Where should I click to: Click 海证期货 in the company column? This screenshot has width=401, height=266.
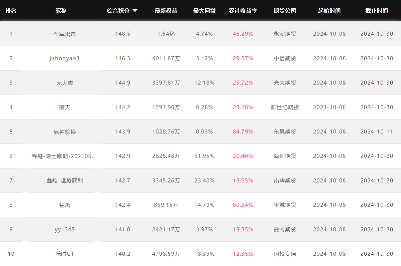(285, 156)
